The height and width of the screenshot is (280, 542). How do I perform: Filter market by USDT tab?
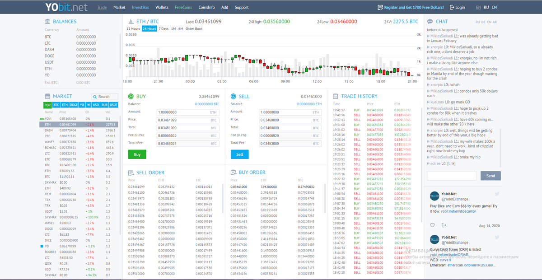pos(114,105)
